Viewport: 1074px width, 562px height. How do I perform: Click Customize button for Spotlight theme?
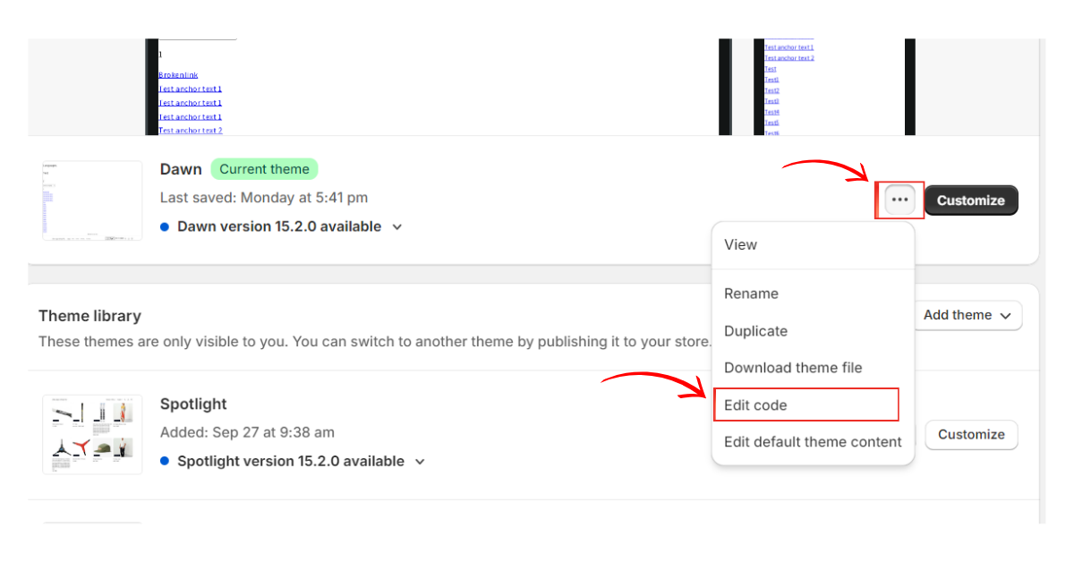pyautogui.click(x=971, y=435)
